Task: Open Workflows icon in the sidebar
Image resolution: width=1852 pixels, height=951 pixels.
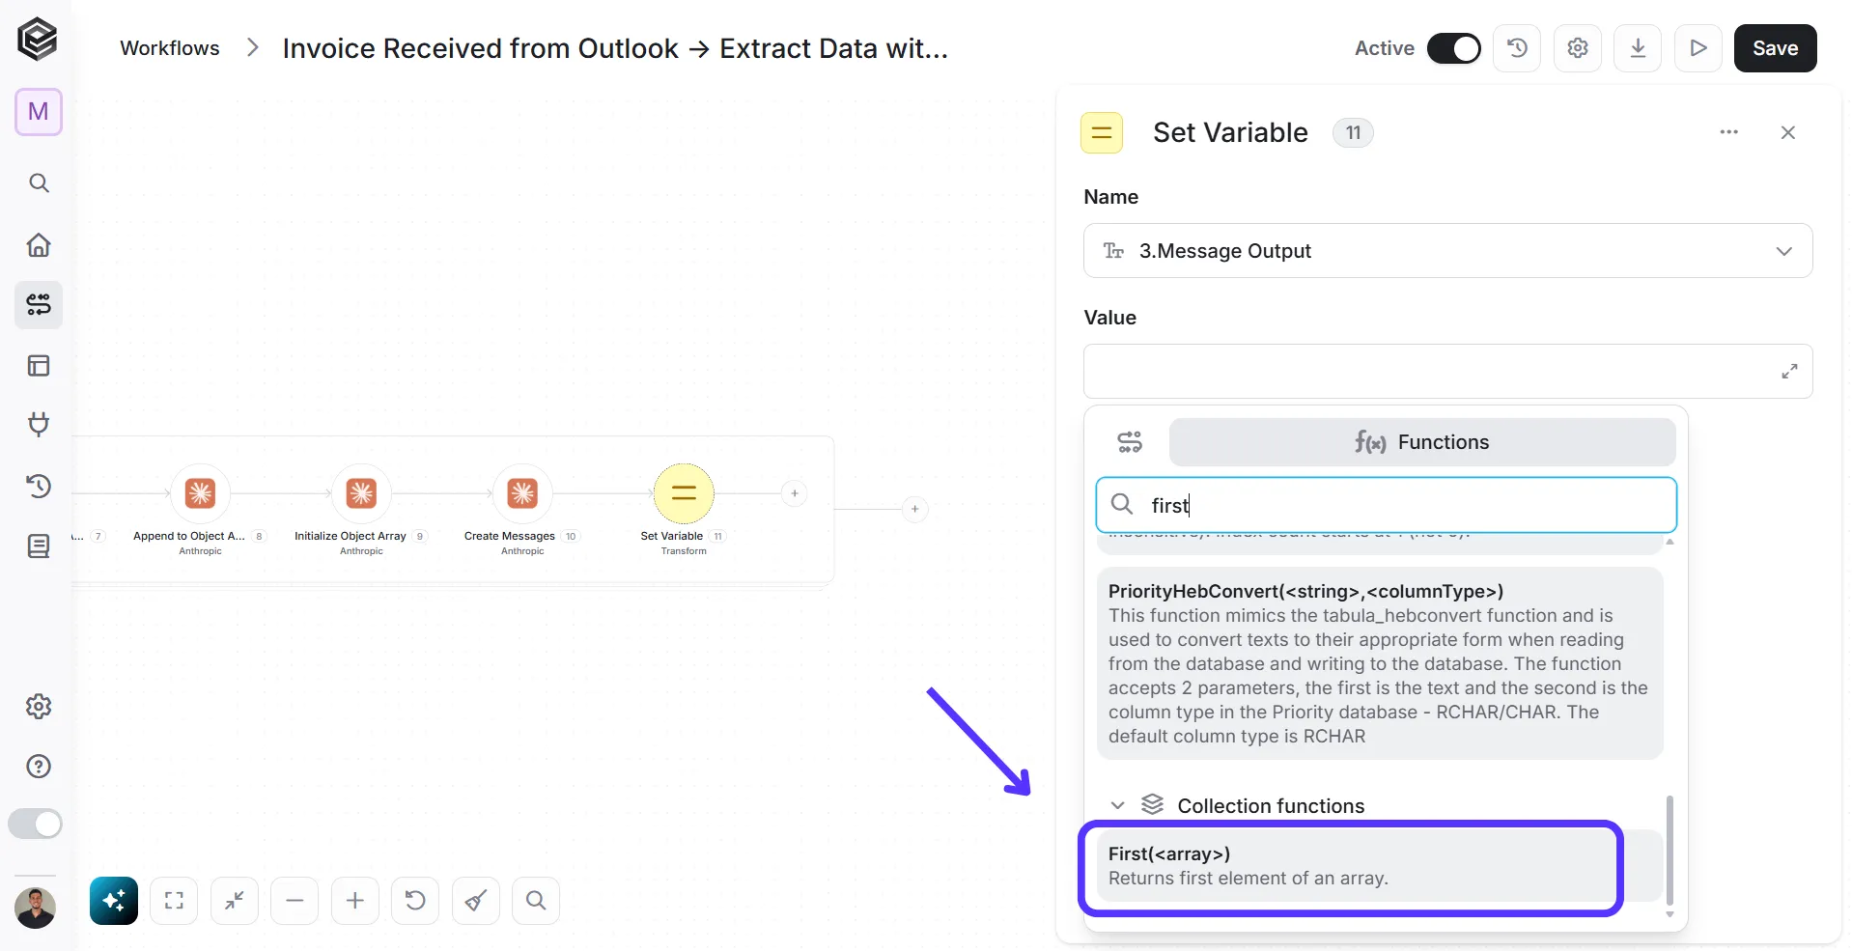Action: point(39,305)
